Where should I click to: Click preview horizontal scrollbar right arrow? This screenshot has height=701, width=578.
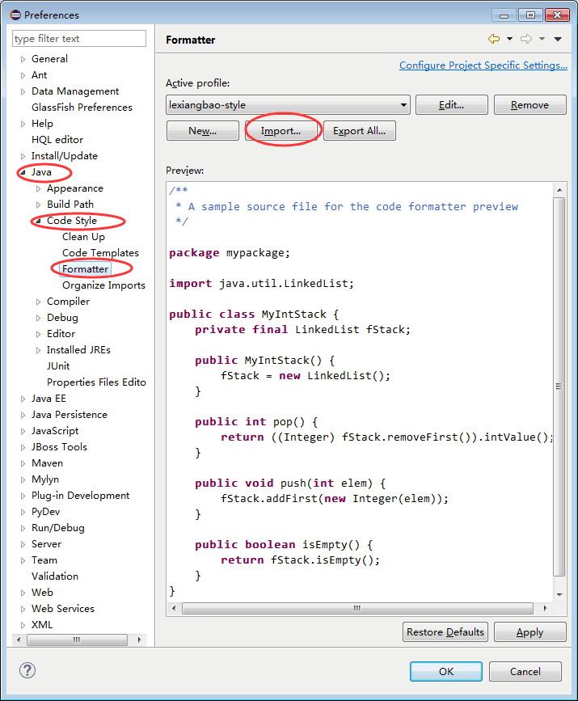point(545,608)
